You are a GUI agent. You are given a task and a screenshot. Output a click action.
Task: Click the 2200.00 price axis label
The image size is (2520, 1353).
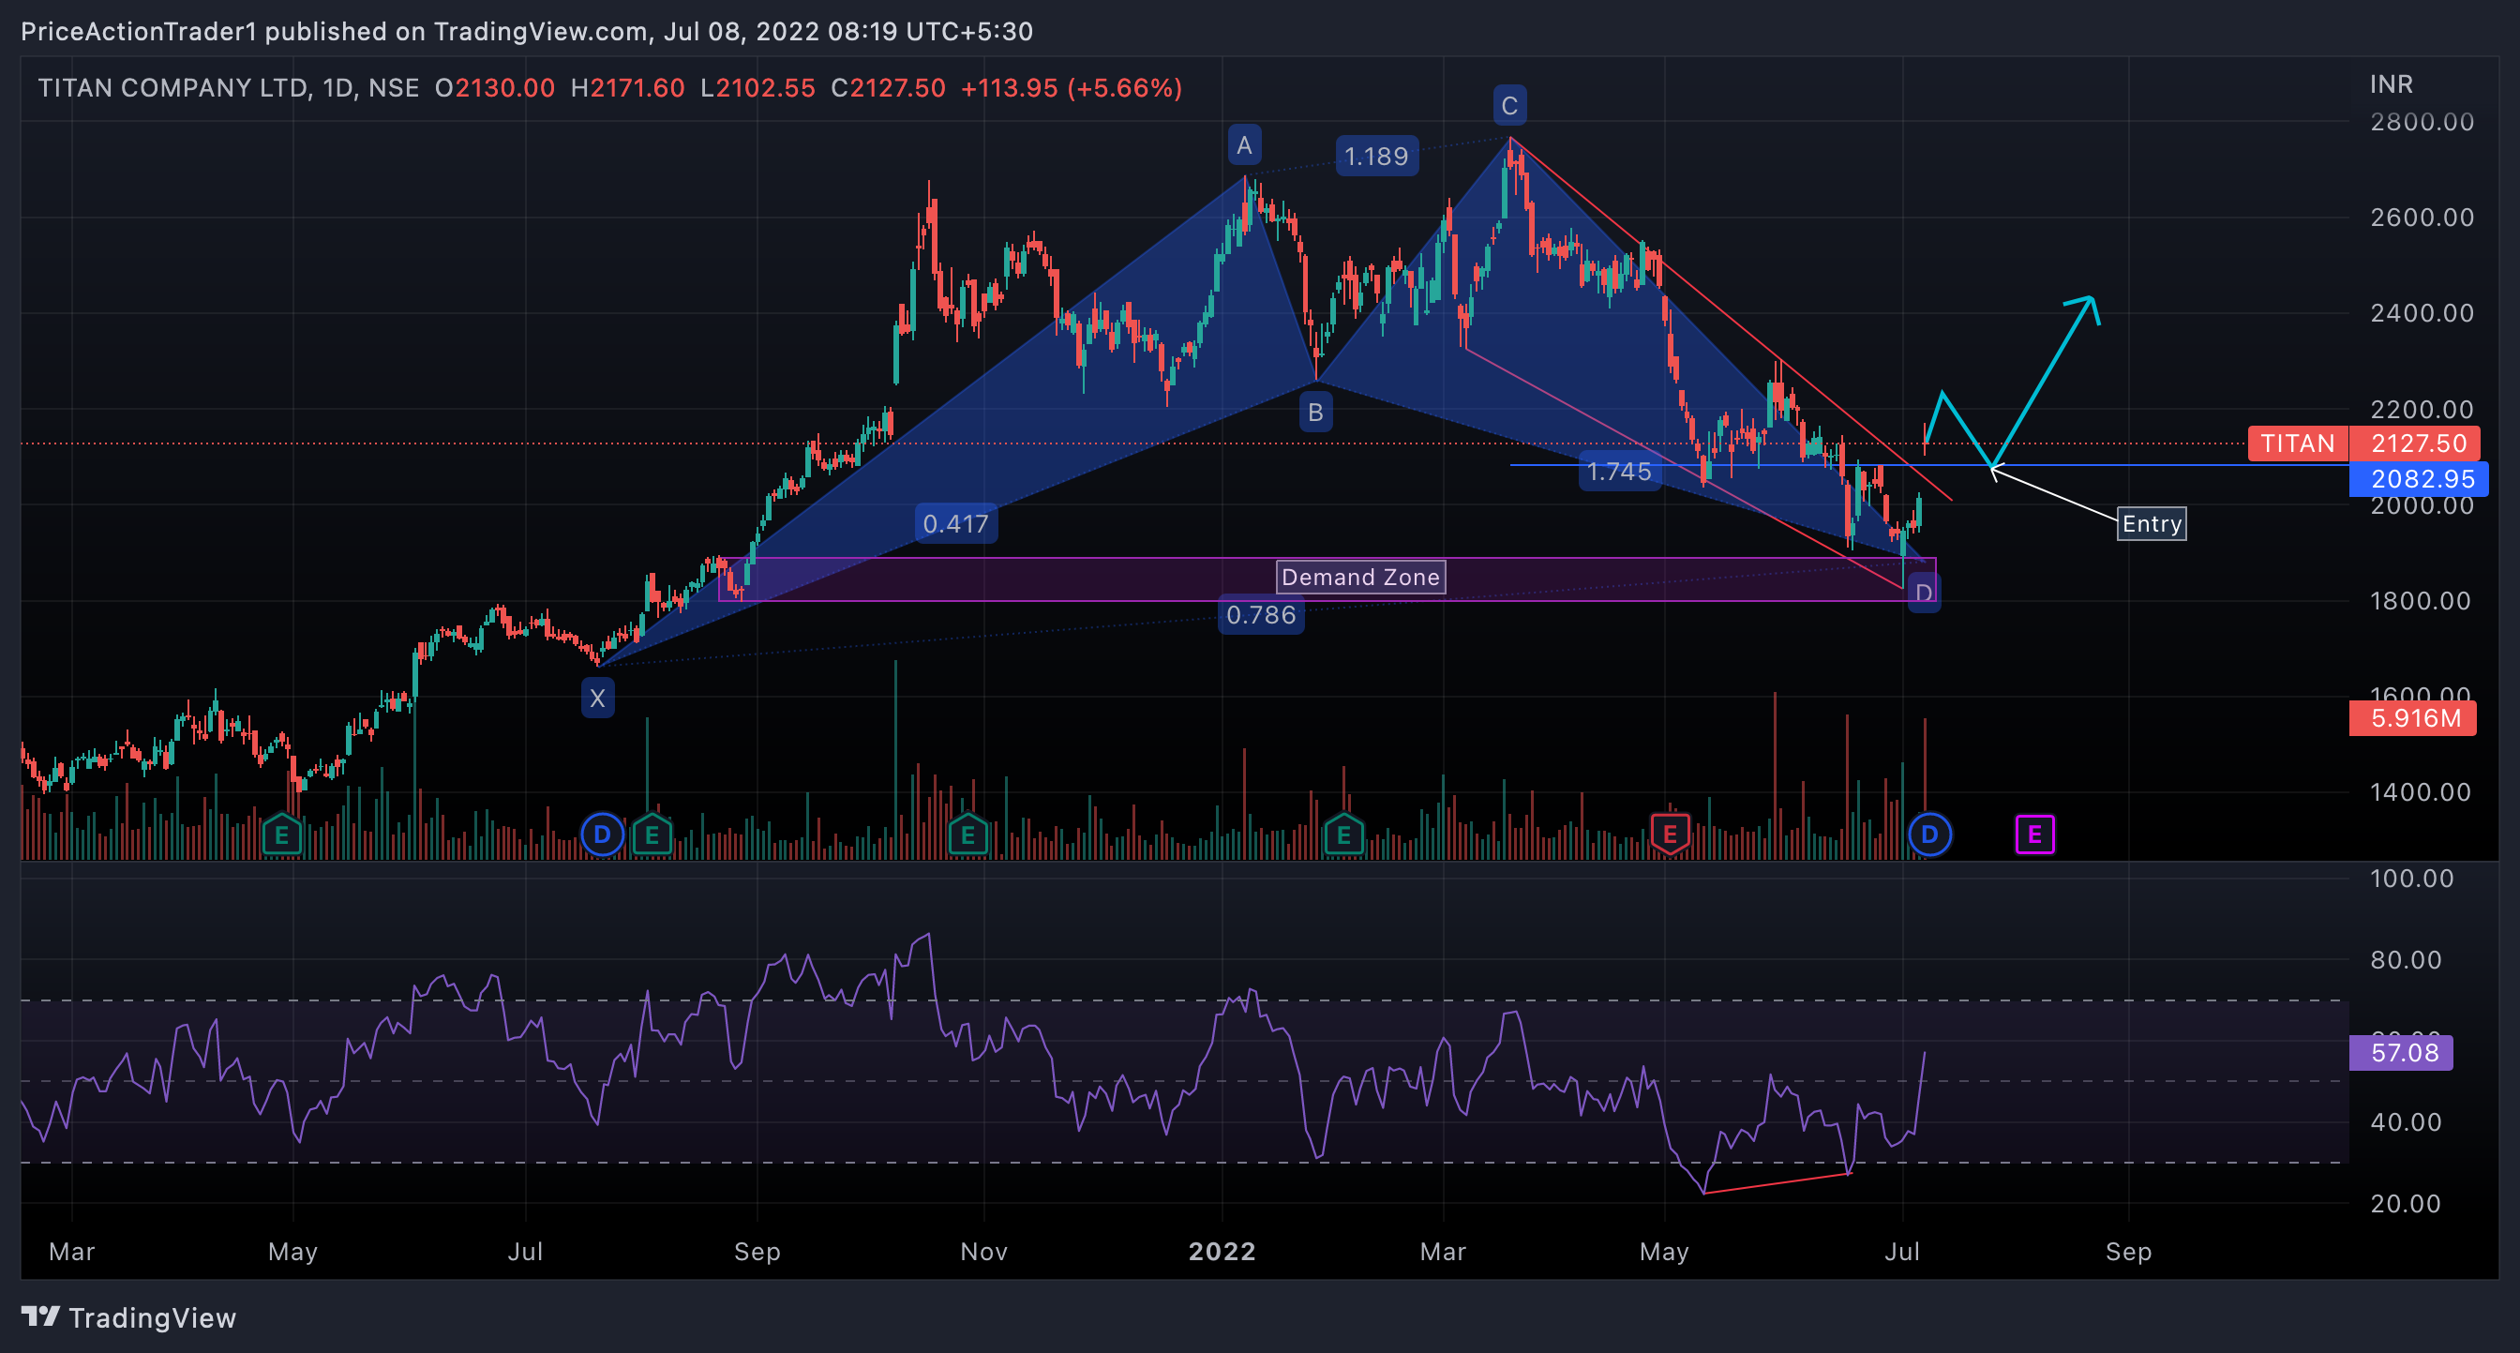2422,409
